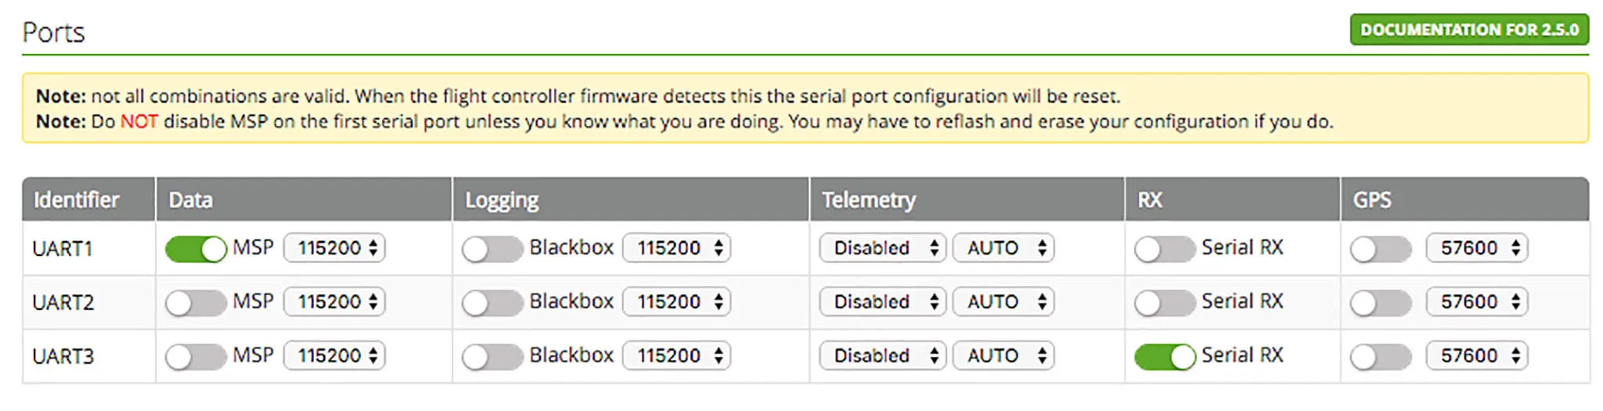1603x411 pixels.
Task: Enable MSP toggle on UART3
Action: tap(196, 357)
